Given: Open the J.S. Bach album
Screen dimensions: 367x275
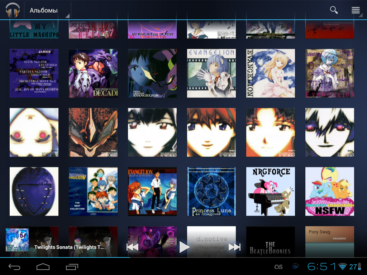Looking at the screenshot, I should [34, 73].
